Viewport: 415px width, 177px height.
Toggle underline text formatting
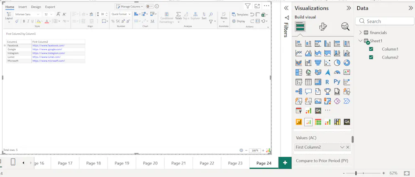32,21
